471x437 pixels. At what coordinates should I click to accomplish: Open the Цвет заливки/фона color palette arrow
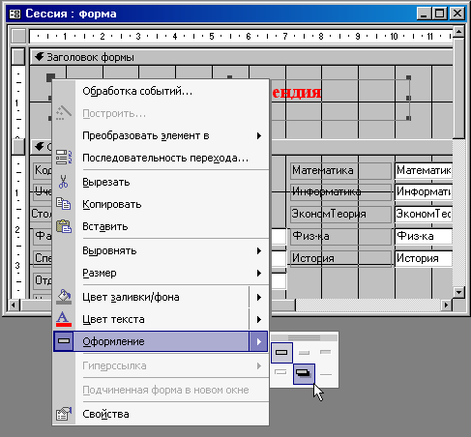point(259,297)
